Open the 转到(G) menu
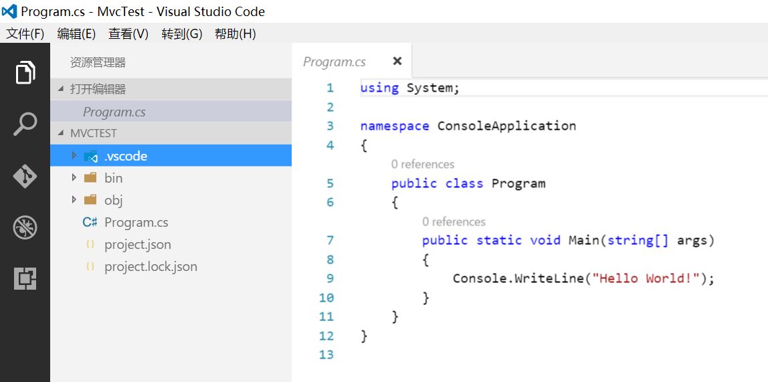Screen dimensions: 768x382 point(182,34)
